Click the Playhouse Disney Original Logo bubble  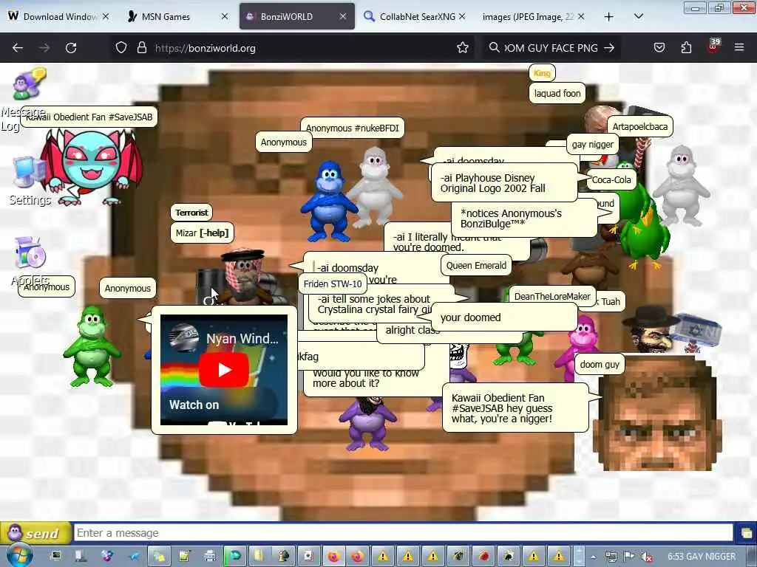pyautogui.click(x=503, y=183)
